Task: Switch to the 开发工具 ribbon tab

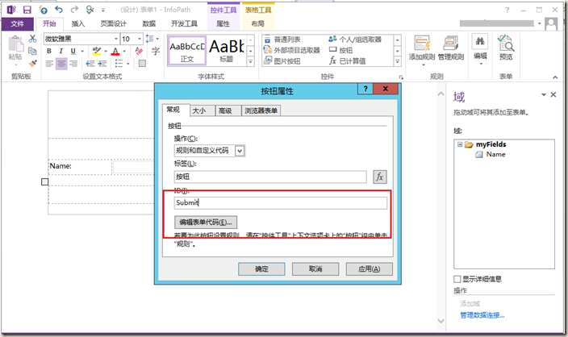Action: [185, 24]
